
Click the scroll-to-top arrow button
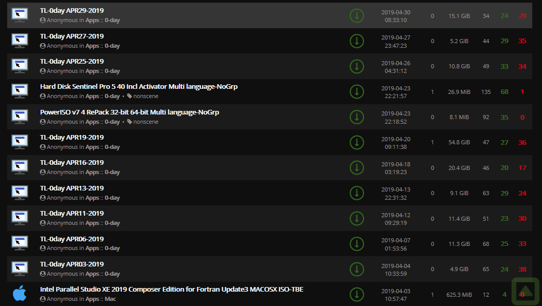[526, 292]
